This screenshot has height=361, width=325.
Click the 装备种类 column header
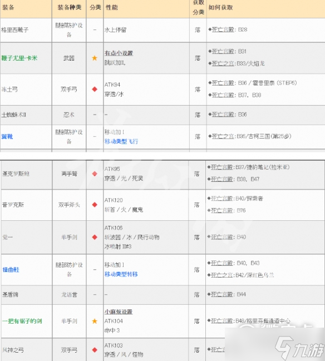tap(70, 7)
